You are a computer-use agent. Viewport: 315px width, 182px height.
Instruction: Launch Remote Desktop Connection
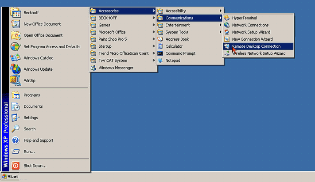coord(258,46)
